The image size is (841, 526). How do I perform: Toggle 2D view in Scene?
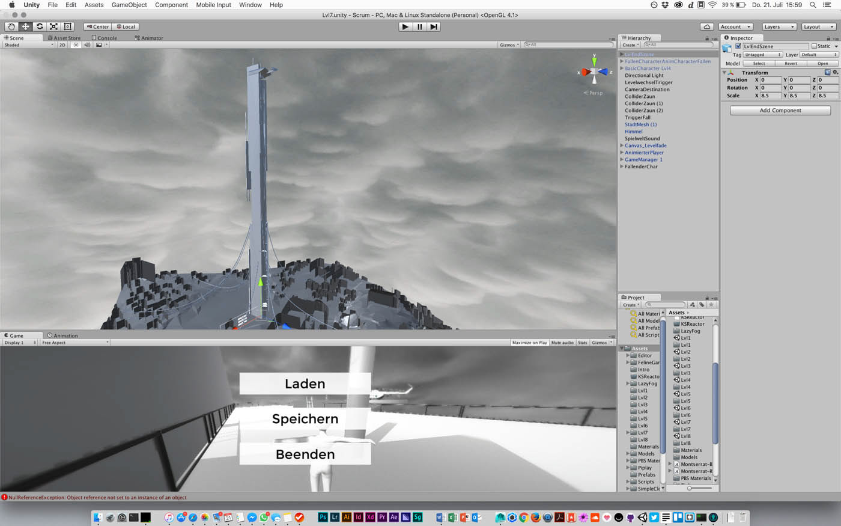point(62,45)
